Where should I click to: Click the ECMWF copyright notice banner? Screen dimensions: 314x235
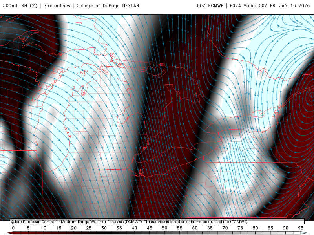[157, 222]
